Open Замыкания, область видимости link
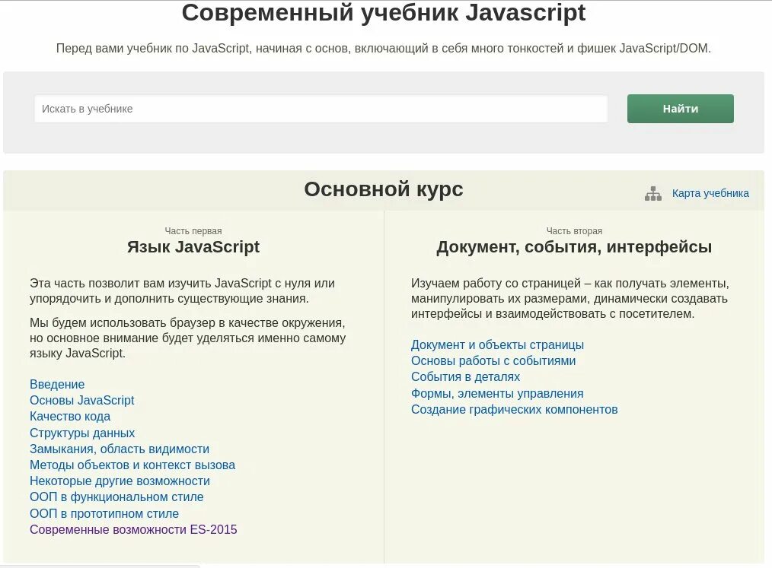Screen dimensions: 772x568 pos(120,449)
